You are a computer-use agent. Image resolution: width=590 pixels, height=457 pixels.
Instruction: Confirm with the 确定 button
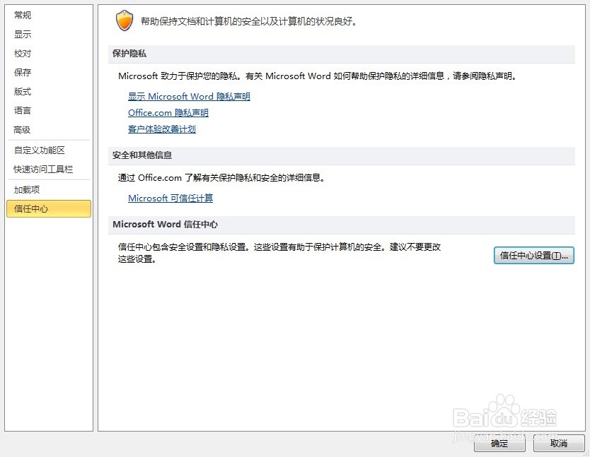(499, 444)
